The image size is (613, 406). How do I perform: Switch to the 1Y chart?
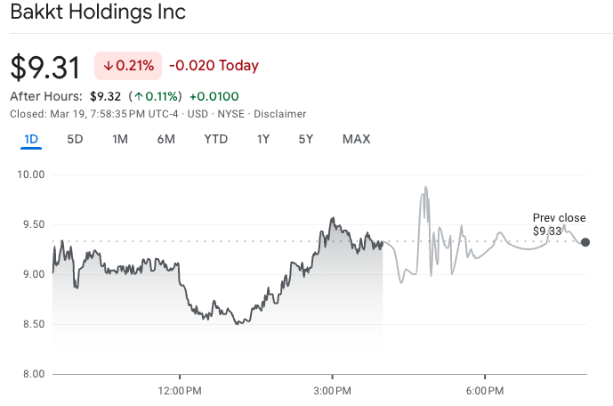click(x=263, y=139)
